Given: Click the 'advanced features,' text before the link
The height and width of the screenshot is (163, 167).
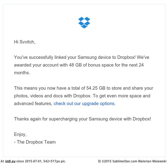Looking at the screenshot, I should click(33, 104).
